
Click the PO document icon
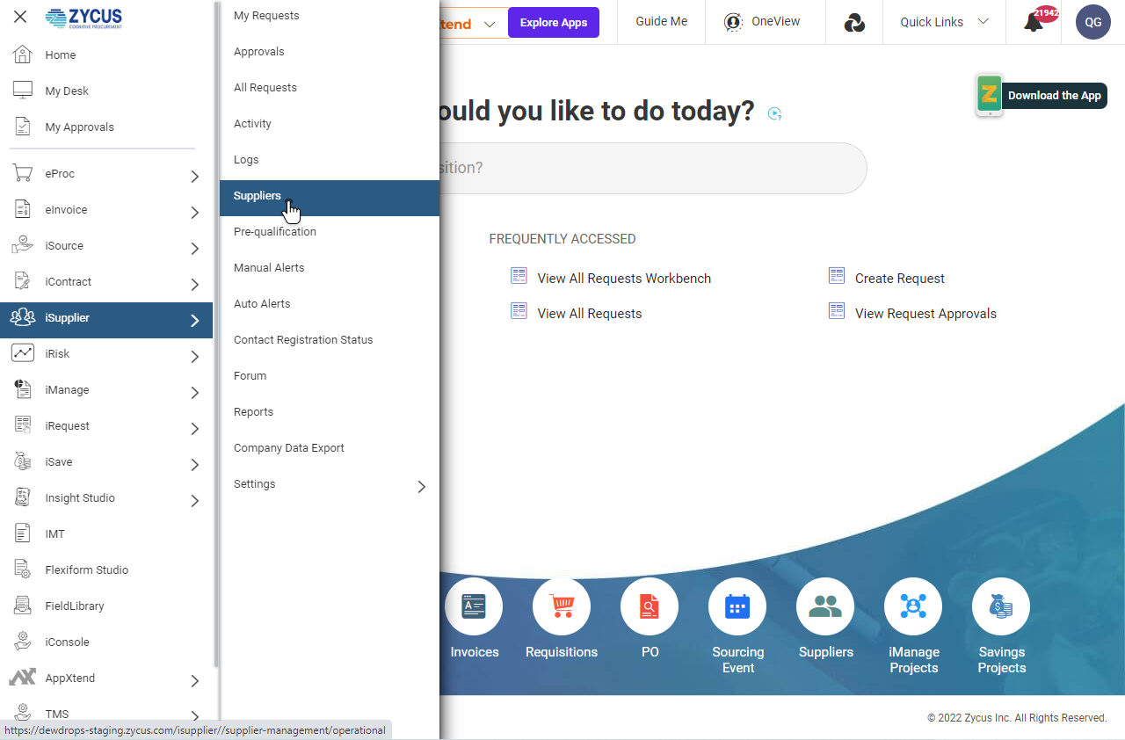(x=650, y=606)
